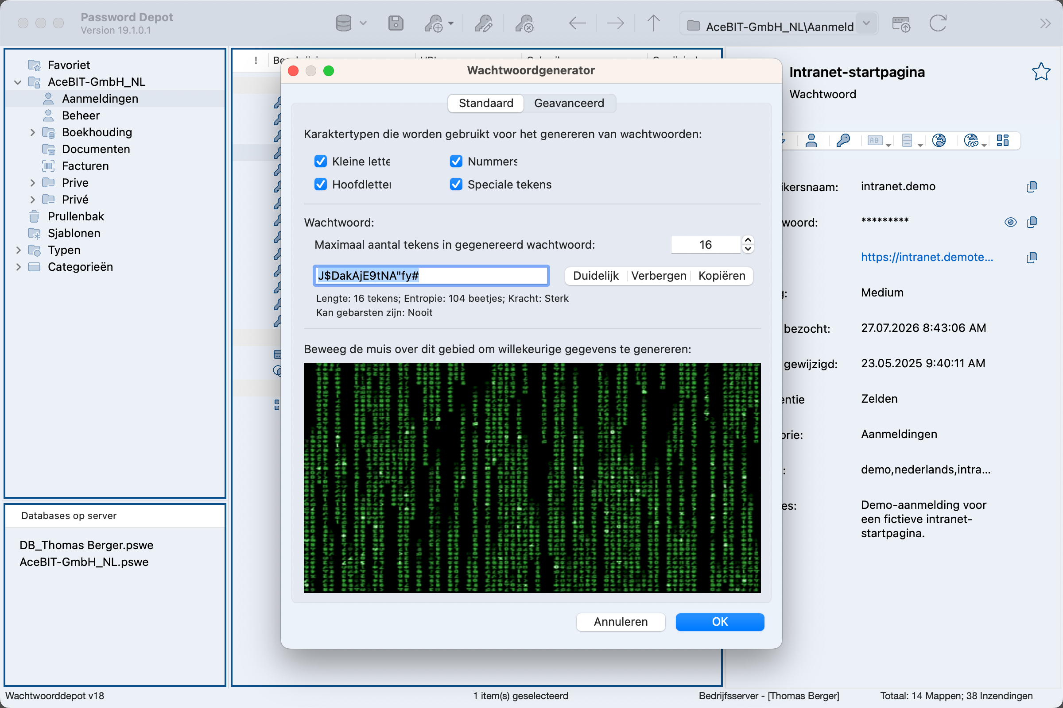Screen dimensions: 1063x708
Task: Click the delete password key icon
Action: pos(524,23)
